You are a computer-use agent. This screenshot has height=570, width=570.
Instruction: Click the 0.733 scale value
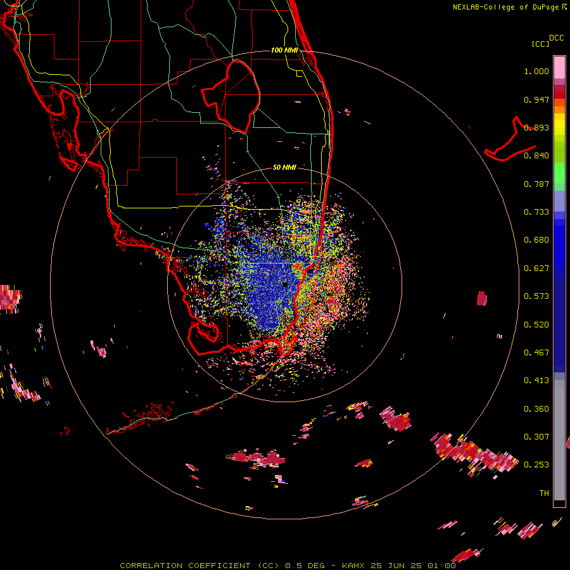point(536,212)
